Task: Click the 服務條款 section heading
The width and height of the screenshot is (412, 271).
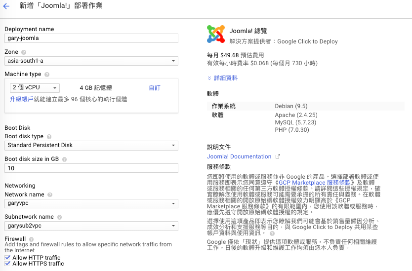Action: 219,167
